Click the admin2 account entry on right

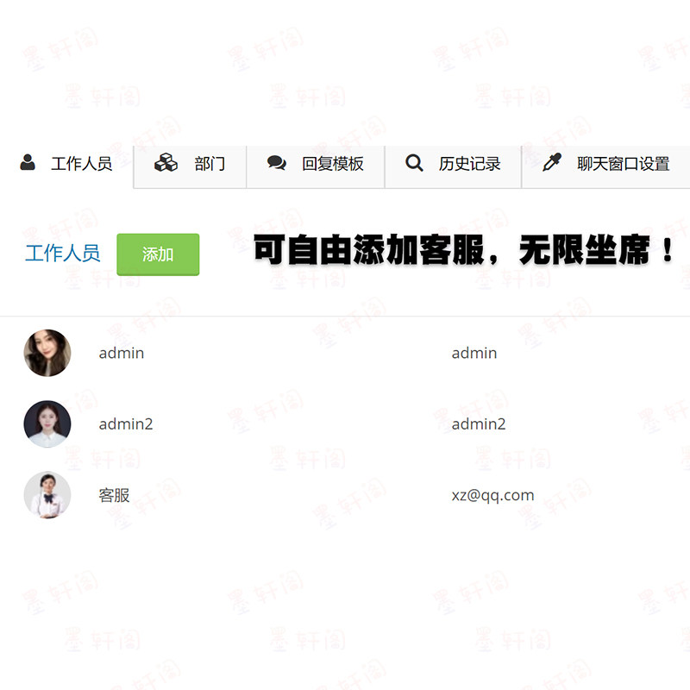point(479,423)
